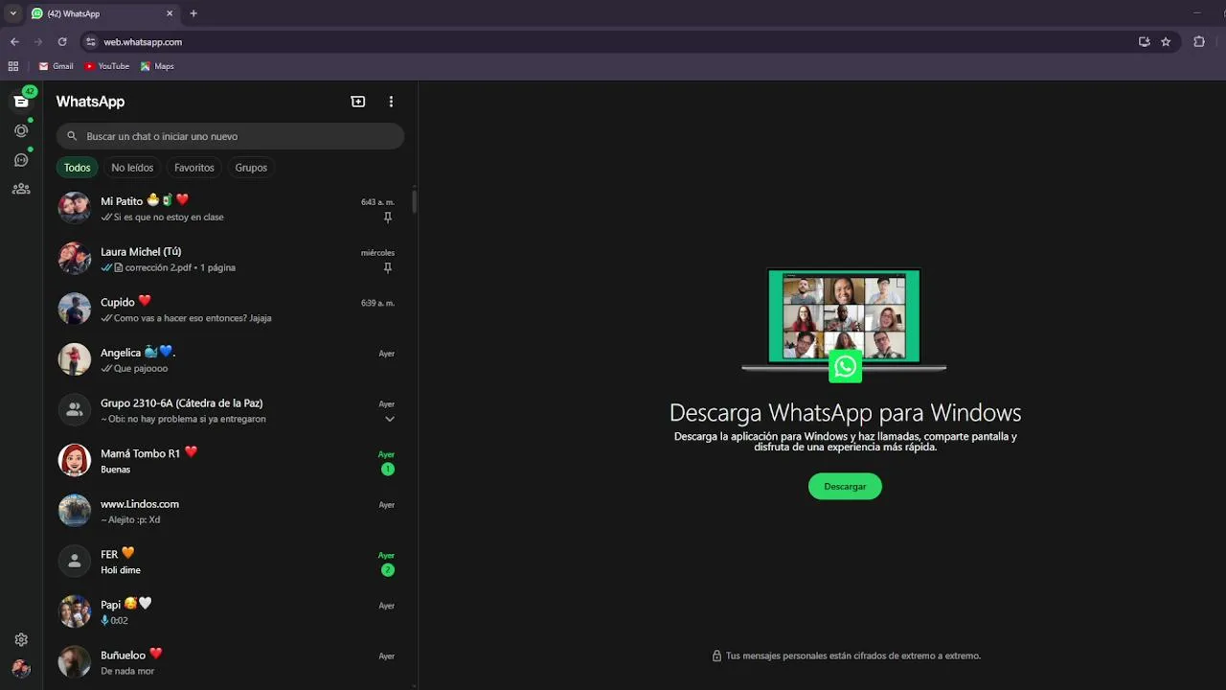The image size is (1226, 690).
Task: Click the FER default avatar
Action: 75,561
